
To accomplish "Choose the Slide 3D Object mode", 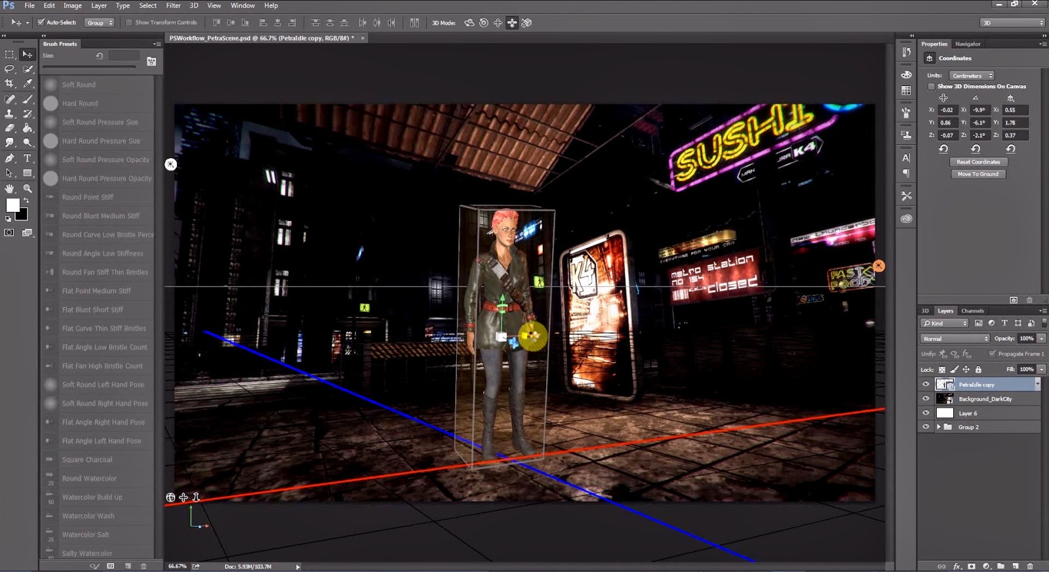I will pyautogui.click(x=512, y=22).
